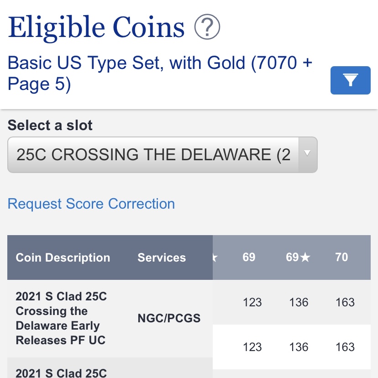Click the 123 score in second row
The height and width of the screenshot is (378, 378).
point(252,347)
